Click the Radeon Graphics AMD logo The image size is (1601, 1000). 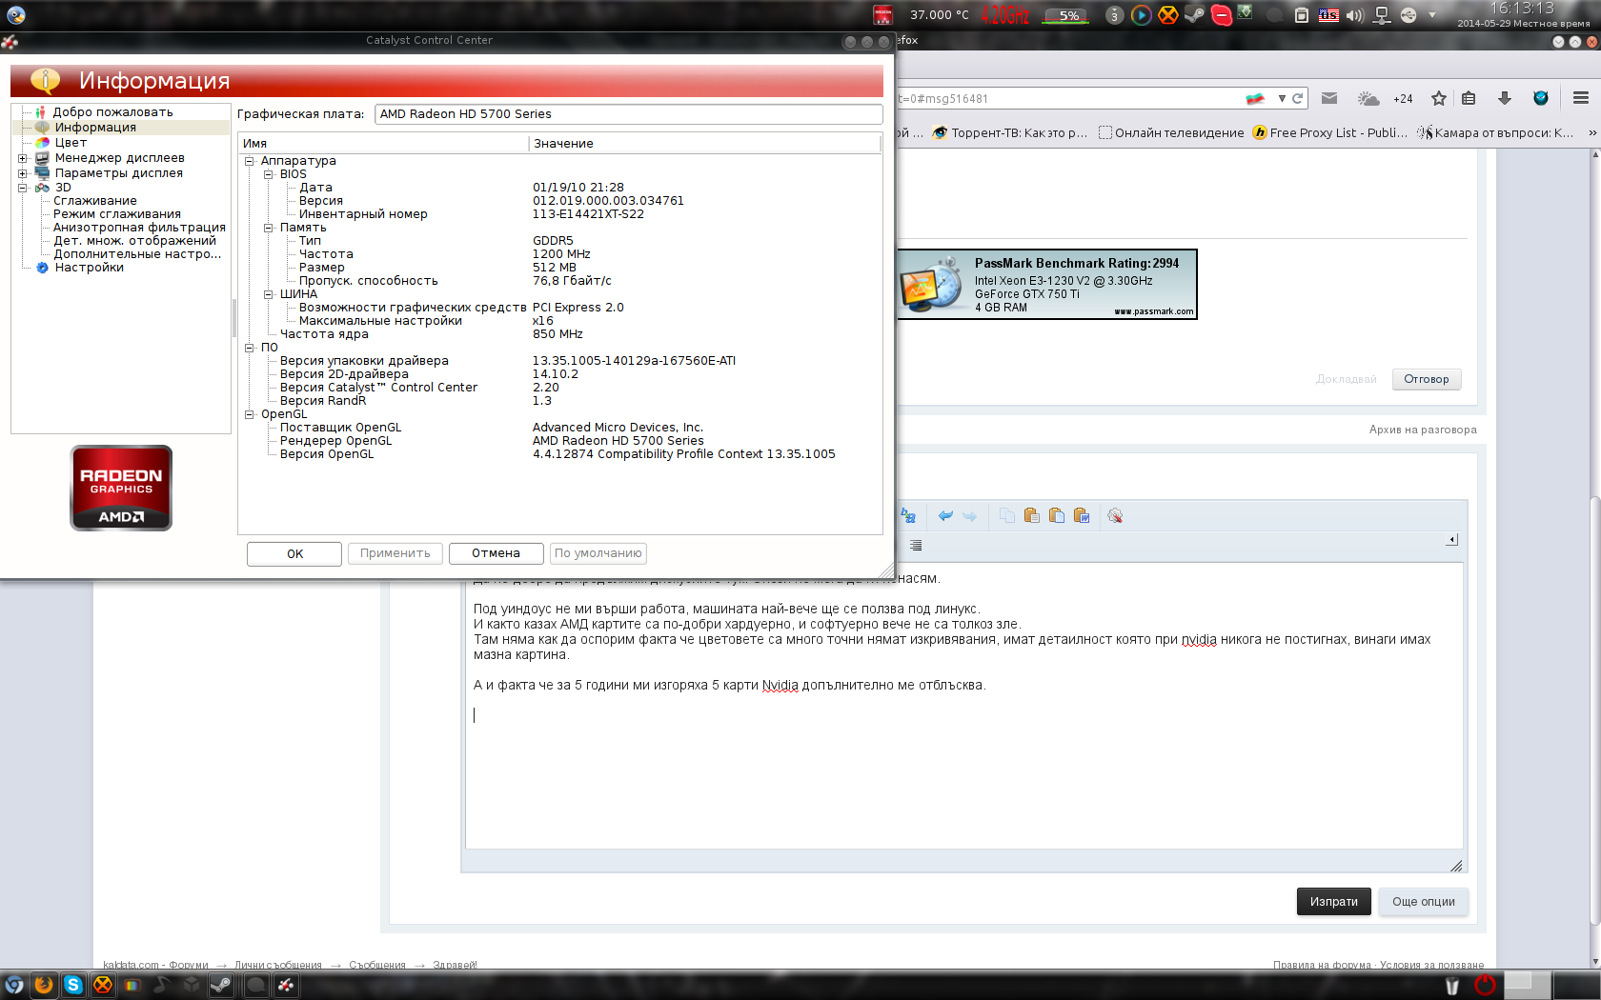(x=121, y=488)
